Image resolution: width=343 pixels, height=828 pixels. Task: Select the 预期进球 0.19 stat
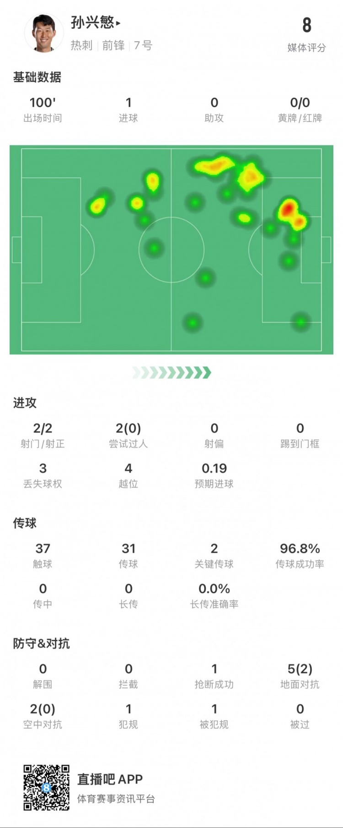coord(214,474)
